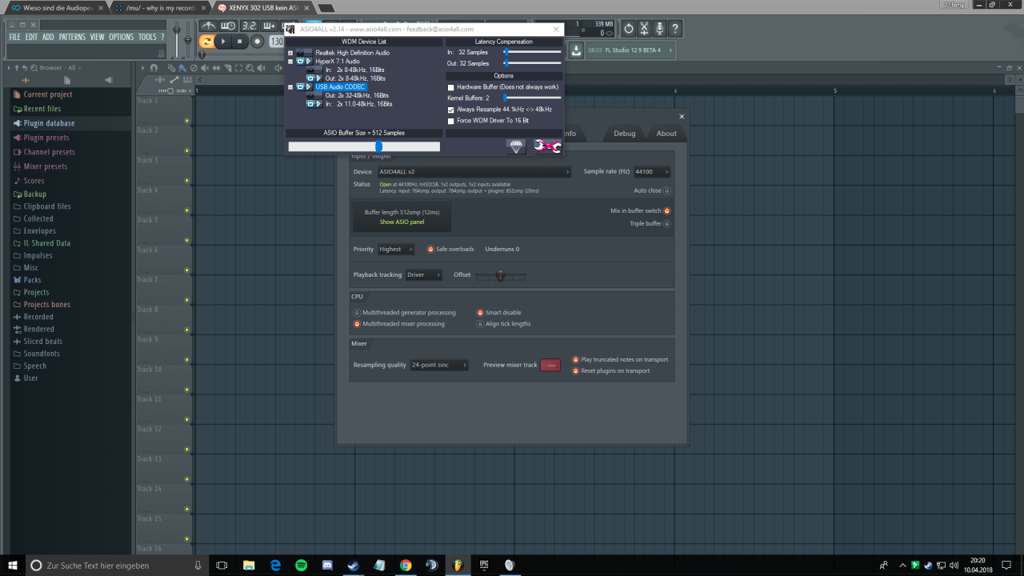Enable the Triple buffer option
The width and height of the screenshot is (1024, 576).
[x=666, y=223]
